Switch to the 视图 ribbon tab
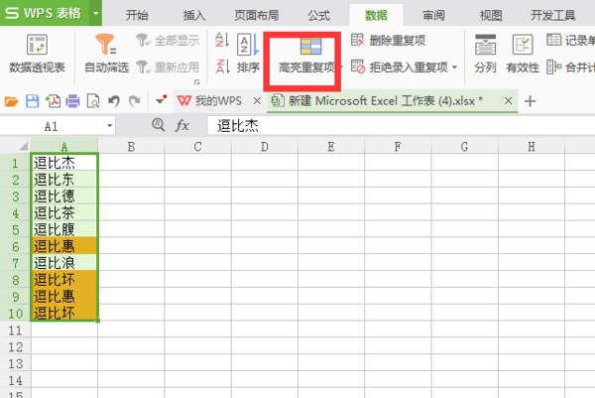 coord(491,15)
